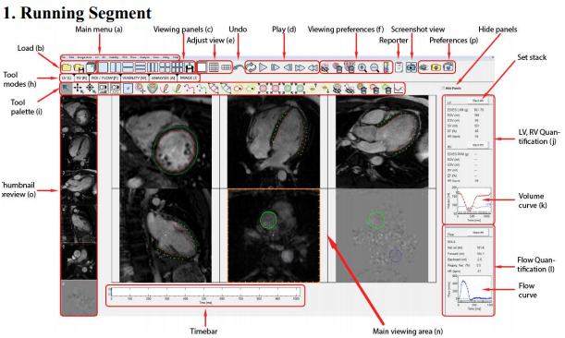The width and height of the screenshot is (565, 338).
Task: Open the Reporter clipboard icon
Action: [399, 67]
